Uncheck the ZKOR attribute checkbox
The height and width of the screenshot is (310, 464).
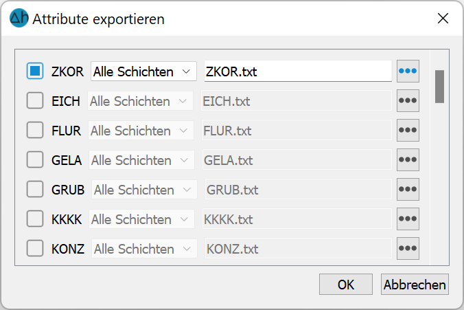point(35,71)
